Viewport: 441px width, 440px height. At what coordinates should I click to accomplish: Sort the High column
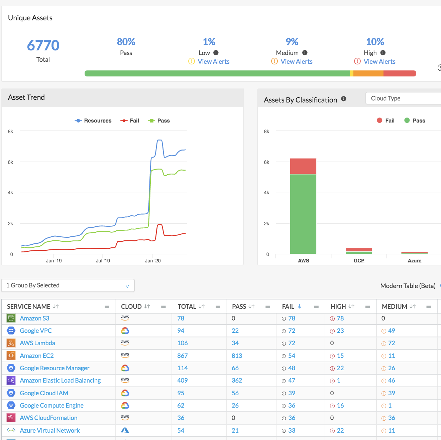[351, 306]
